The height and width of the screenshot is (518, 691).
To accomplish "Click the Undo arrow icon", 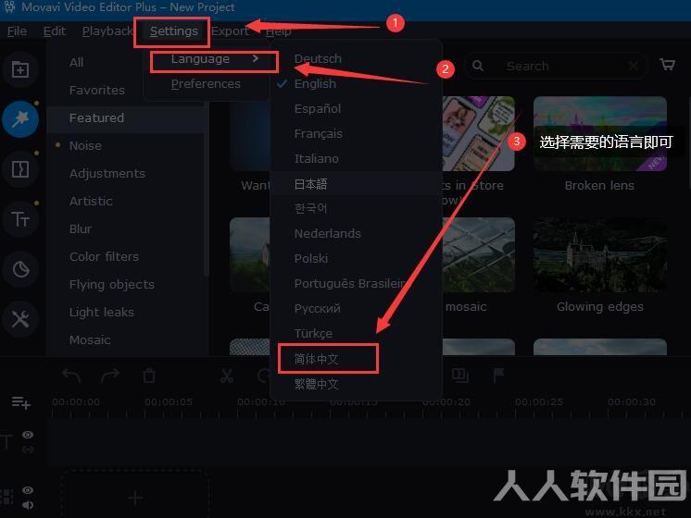I will [x=71, y=376].
